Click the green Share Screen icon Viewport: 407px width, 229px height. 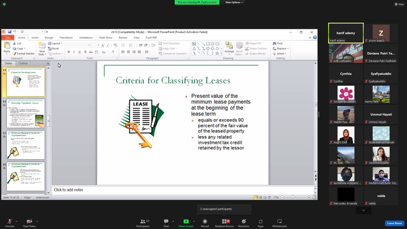coord(186,221)
